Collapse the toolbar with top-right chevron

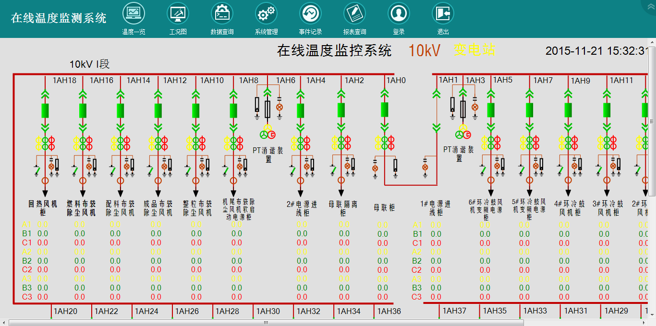click(651, 6)
